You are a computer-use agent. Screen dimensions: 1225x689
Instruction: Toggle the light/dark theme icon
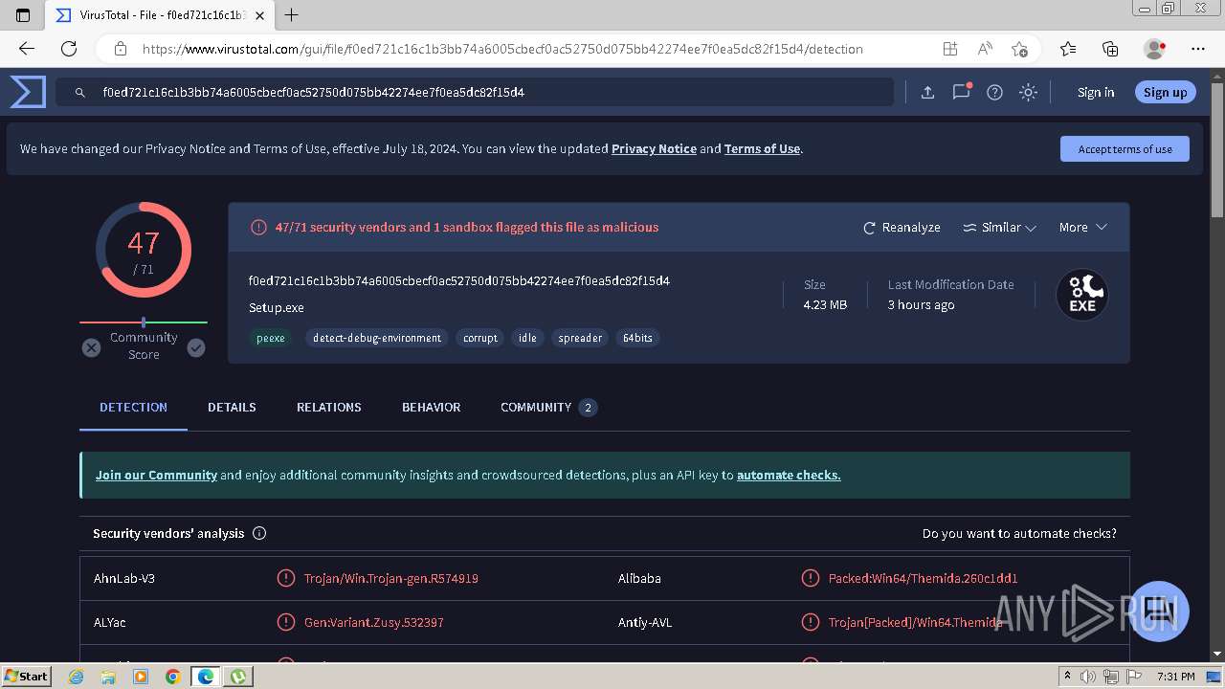(1028, 92)
